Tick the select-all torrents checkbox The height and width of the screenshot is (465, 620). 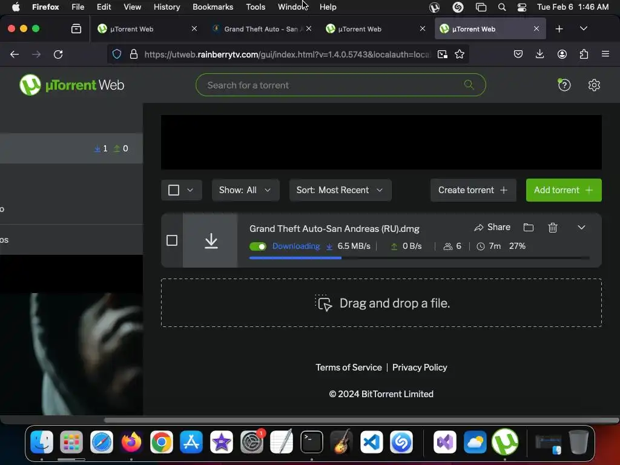(174, 190)
